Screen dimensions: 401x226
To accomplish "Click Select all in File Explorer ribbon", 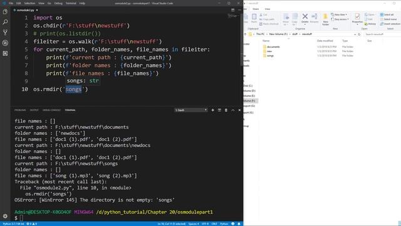I will [x=387, y=14].
